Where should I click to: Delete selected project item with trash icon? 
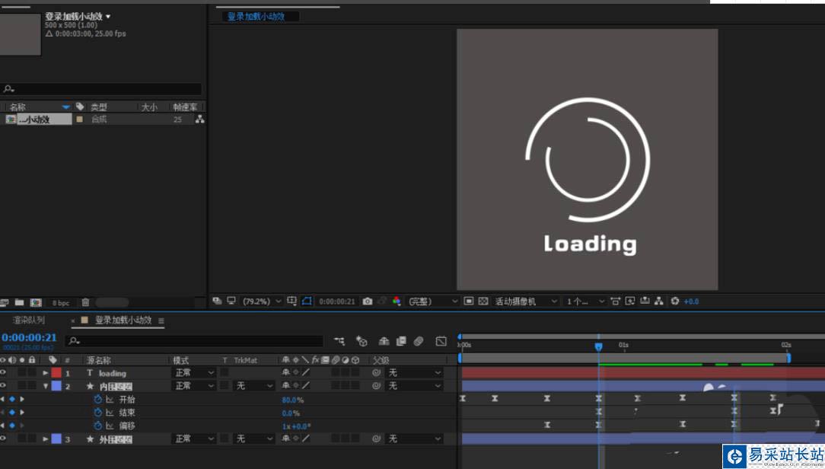click(x=85, y=302)
